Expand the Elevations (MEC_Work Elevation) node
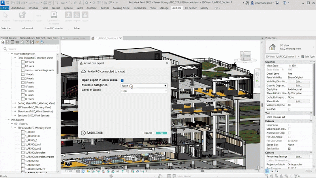Screen dimensions: 316x178 [x=15, y=112]
